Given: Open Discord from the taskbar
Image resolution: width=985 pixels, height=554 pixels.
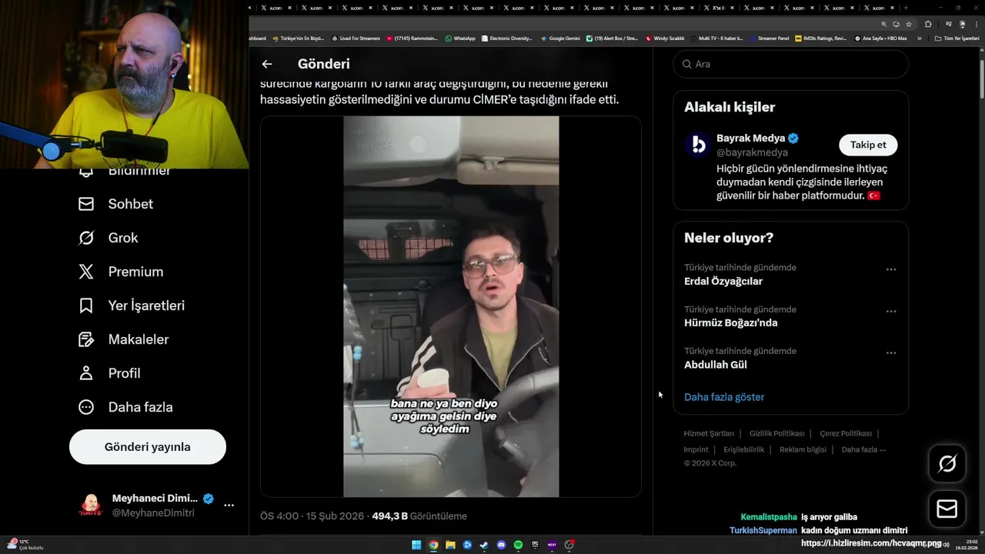Looking at the screenshot, I should pos(501,545).
